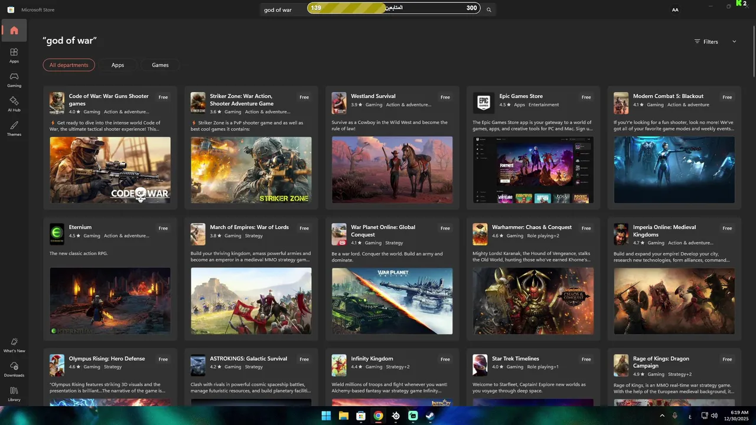Click the Microsoft Store logo in title bar

[11, 9]
